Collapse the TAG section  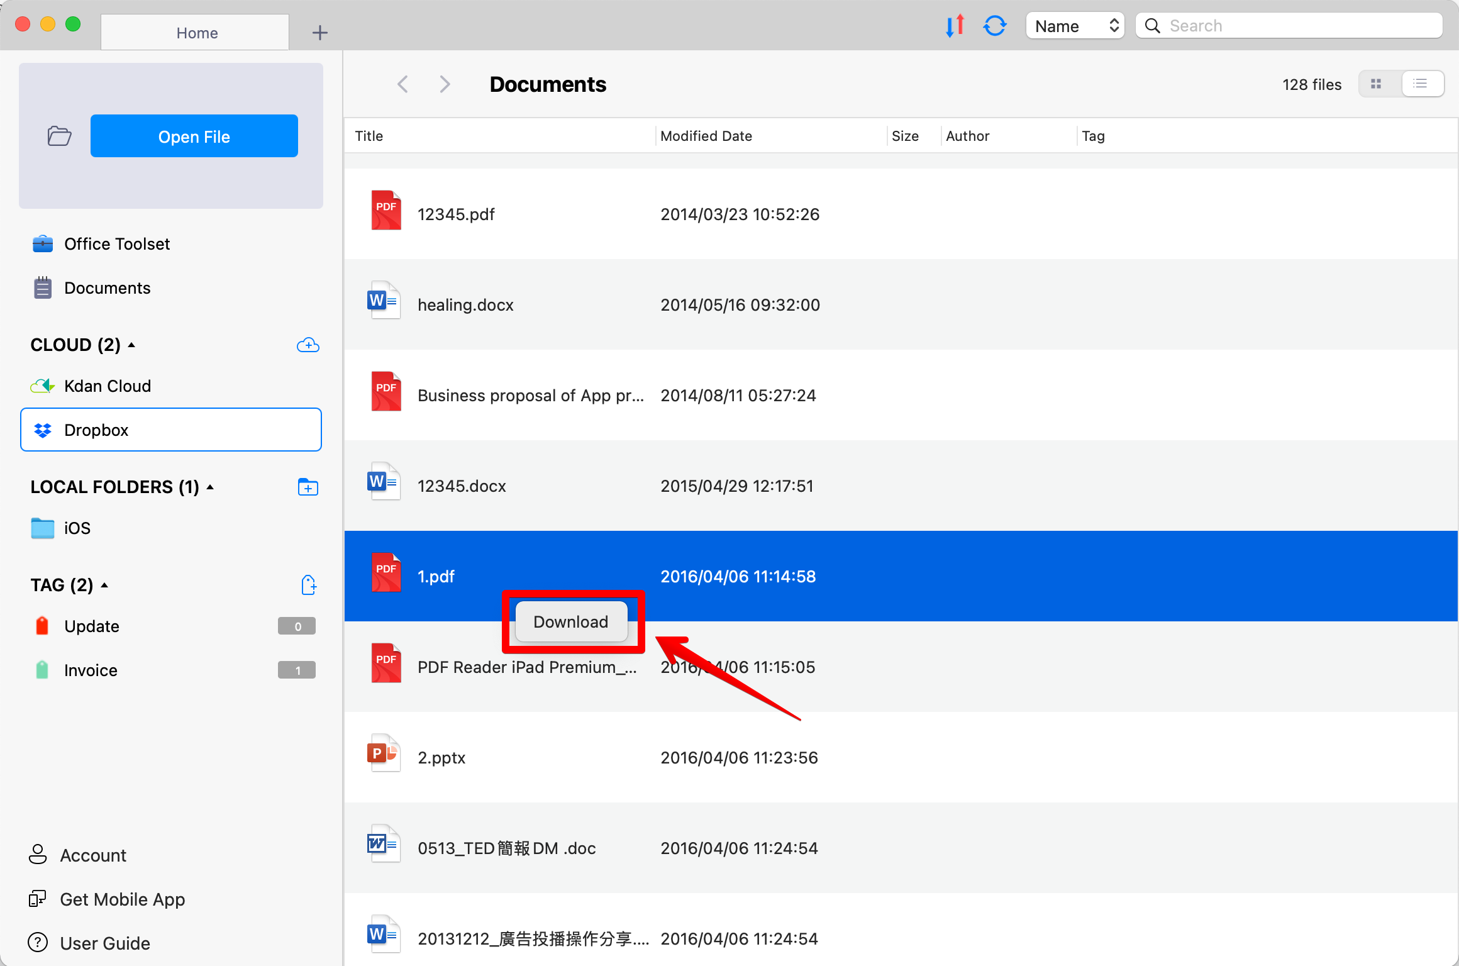pyautogui.click(x=105, y=585)
